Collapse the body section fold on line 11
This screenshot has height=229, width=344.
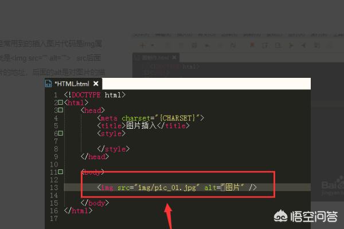pyautogui.click(x=60, y=172)
